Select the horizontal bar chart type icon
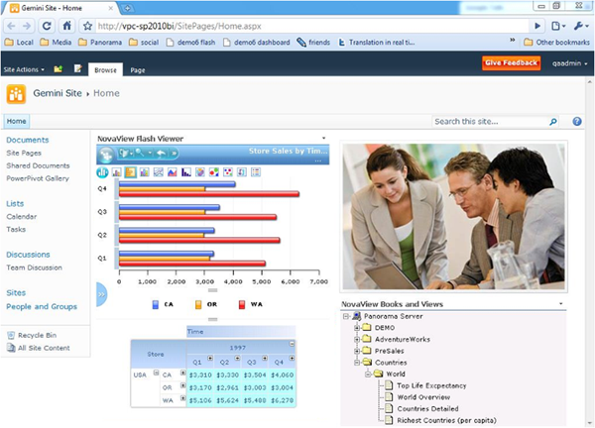This screenshot has height=428, width=595. tap(130, 172)
